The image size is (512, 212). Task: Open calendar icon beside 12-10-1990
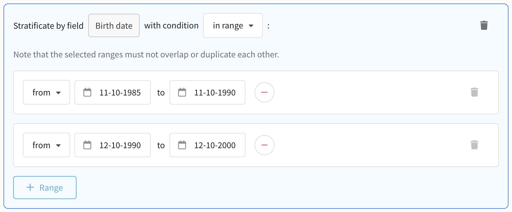pos(87,145)
